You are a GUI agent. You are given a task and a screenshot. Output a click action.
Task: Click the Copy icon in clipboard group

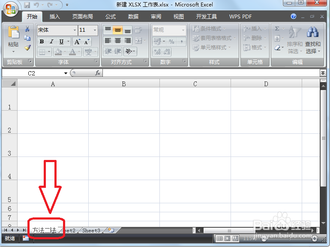27,38
